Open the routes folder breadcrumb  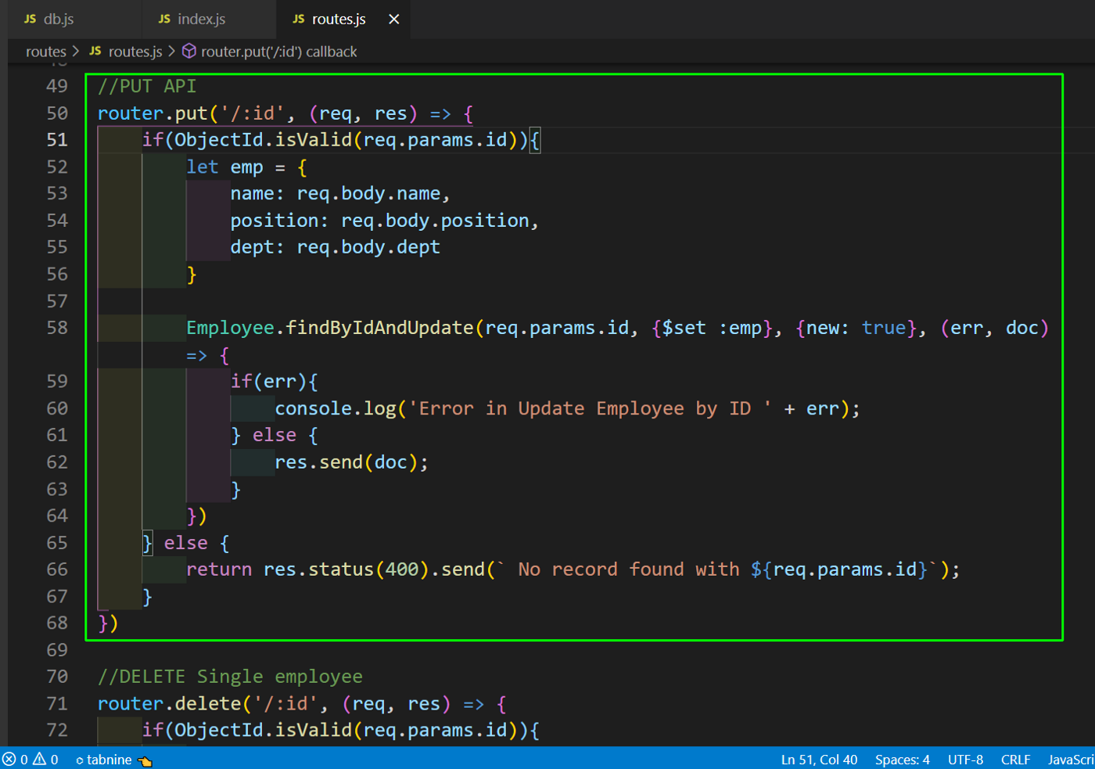coord(46,52)
